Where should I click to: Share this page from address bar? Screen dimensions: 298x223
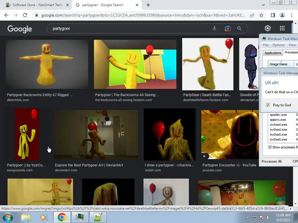click(x=252, y=15)
